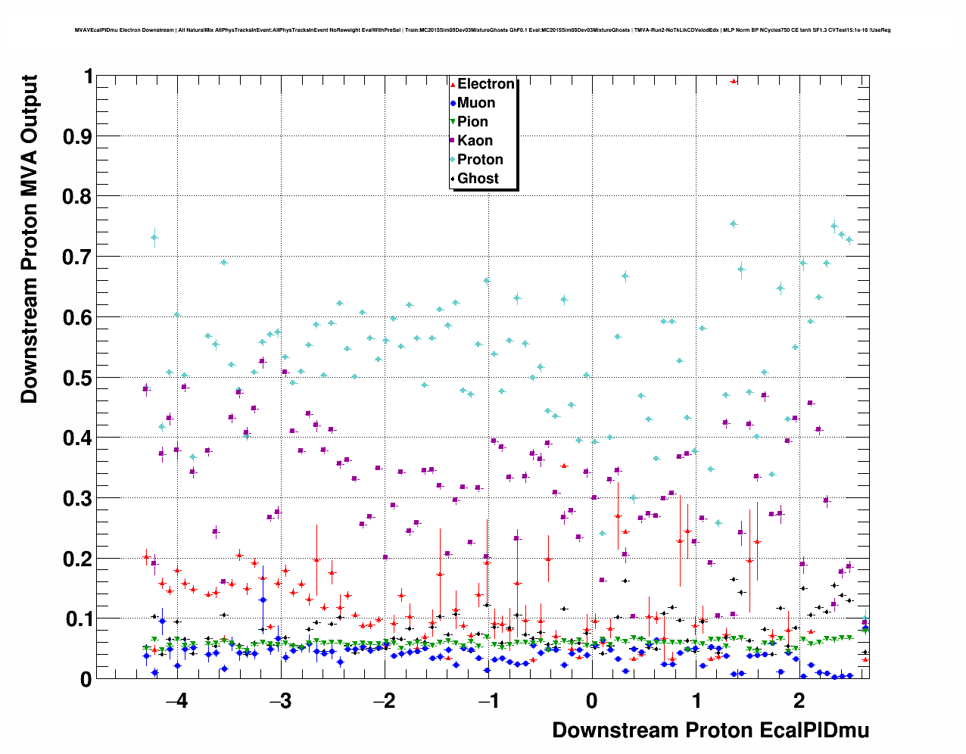Click the 2 tick label on x-axis
The height and width of the screenshot is (754, 966).
[x=799, y=701]
